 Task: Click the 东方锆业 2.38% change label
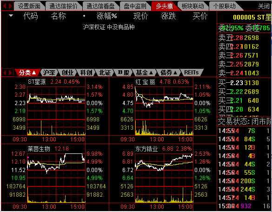point(184,149)
